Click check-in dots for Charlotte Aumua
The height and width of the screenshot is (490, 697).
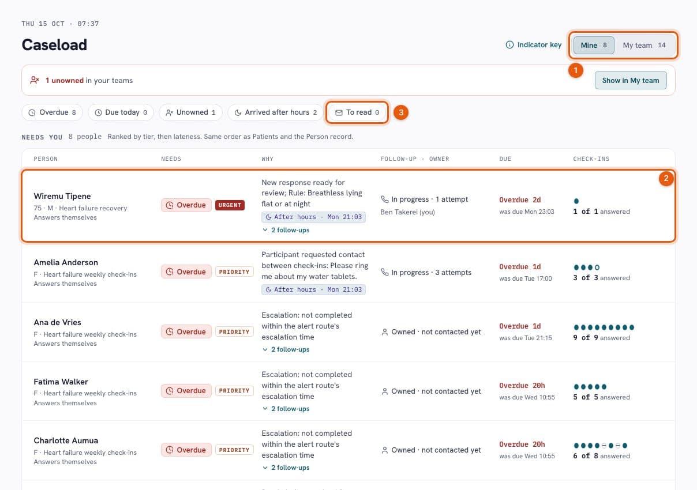601,446
